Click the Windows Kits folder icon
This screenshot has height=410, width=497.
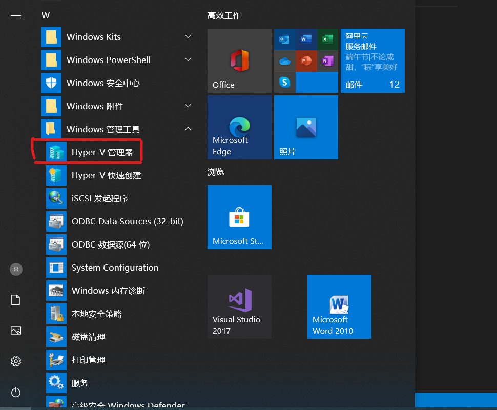[51, 37]
